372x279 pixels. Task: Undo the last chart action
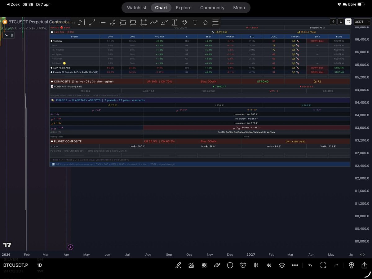[x=310, y=265]
